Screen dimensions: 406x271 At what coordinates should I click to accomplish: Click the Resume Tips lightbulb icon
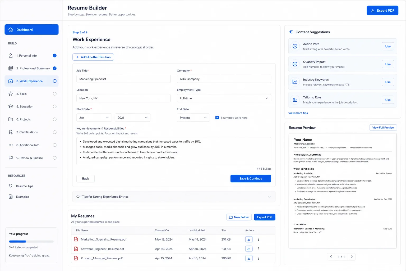coord(11,186)
